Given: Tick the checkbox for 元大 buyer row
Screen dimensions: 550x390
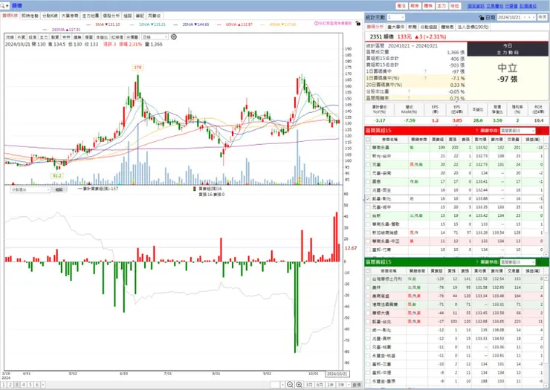Looking at the screenshot, I should tap(368, 164).
